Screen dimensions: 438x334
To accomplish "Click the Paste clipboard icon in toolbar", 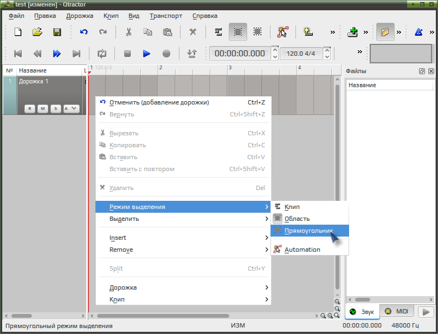I will (x=168, y=32).
